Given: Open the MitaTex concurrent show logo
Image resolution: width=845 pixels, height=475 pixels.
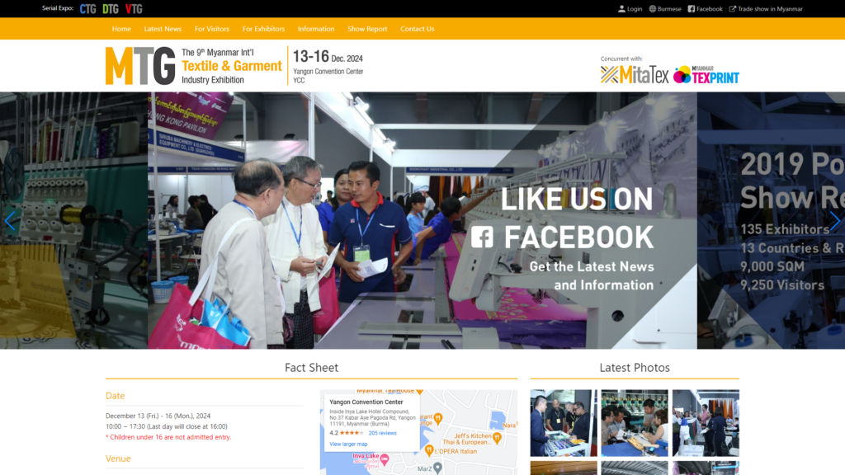Looking at the screenshot, I should [635, 75].
